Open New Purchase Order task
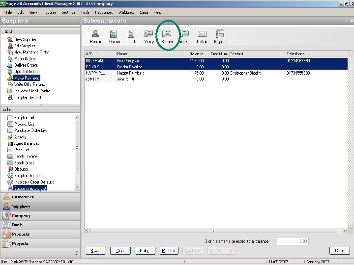This screenshot has height=265, width=354. point(28,53)
